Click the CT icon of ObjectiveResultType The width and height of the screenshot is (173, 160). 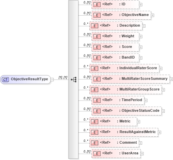pos(5,80)
